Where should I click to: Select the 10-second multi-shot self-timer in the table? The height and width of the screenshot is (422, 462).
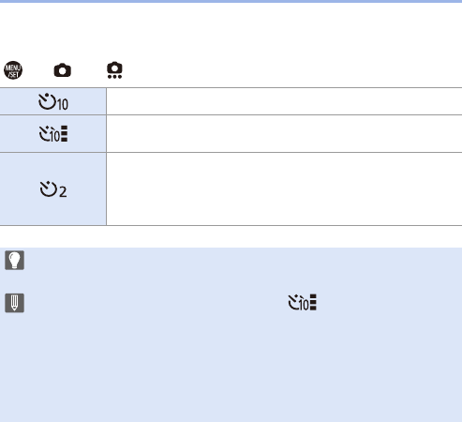tap(53, 134)
